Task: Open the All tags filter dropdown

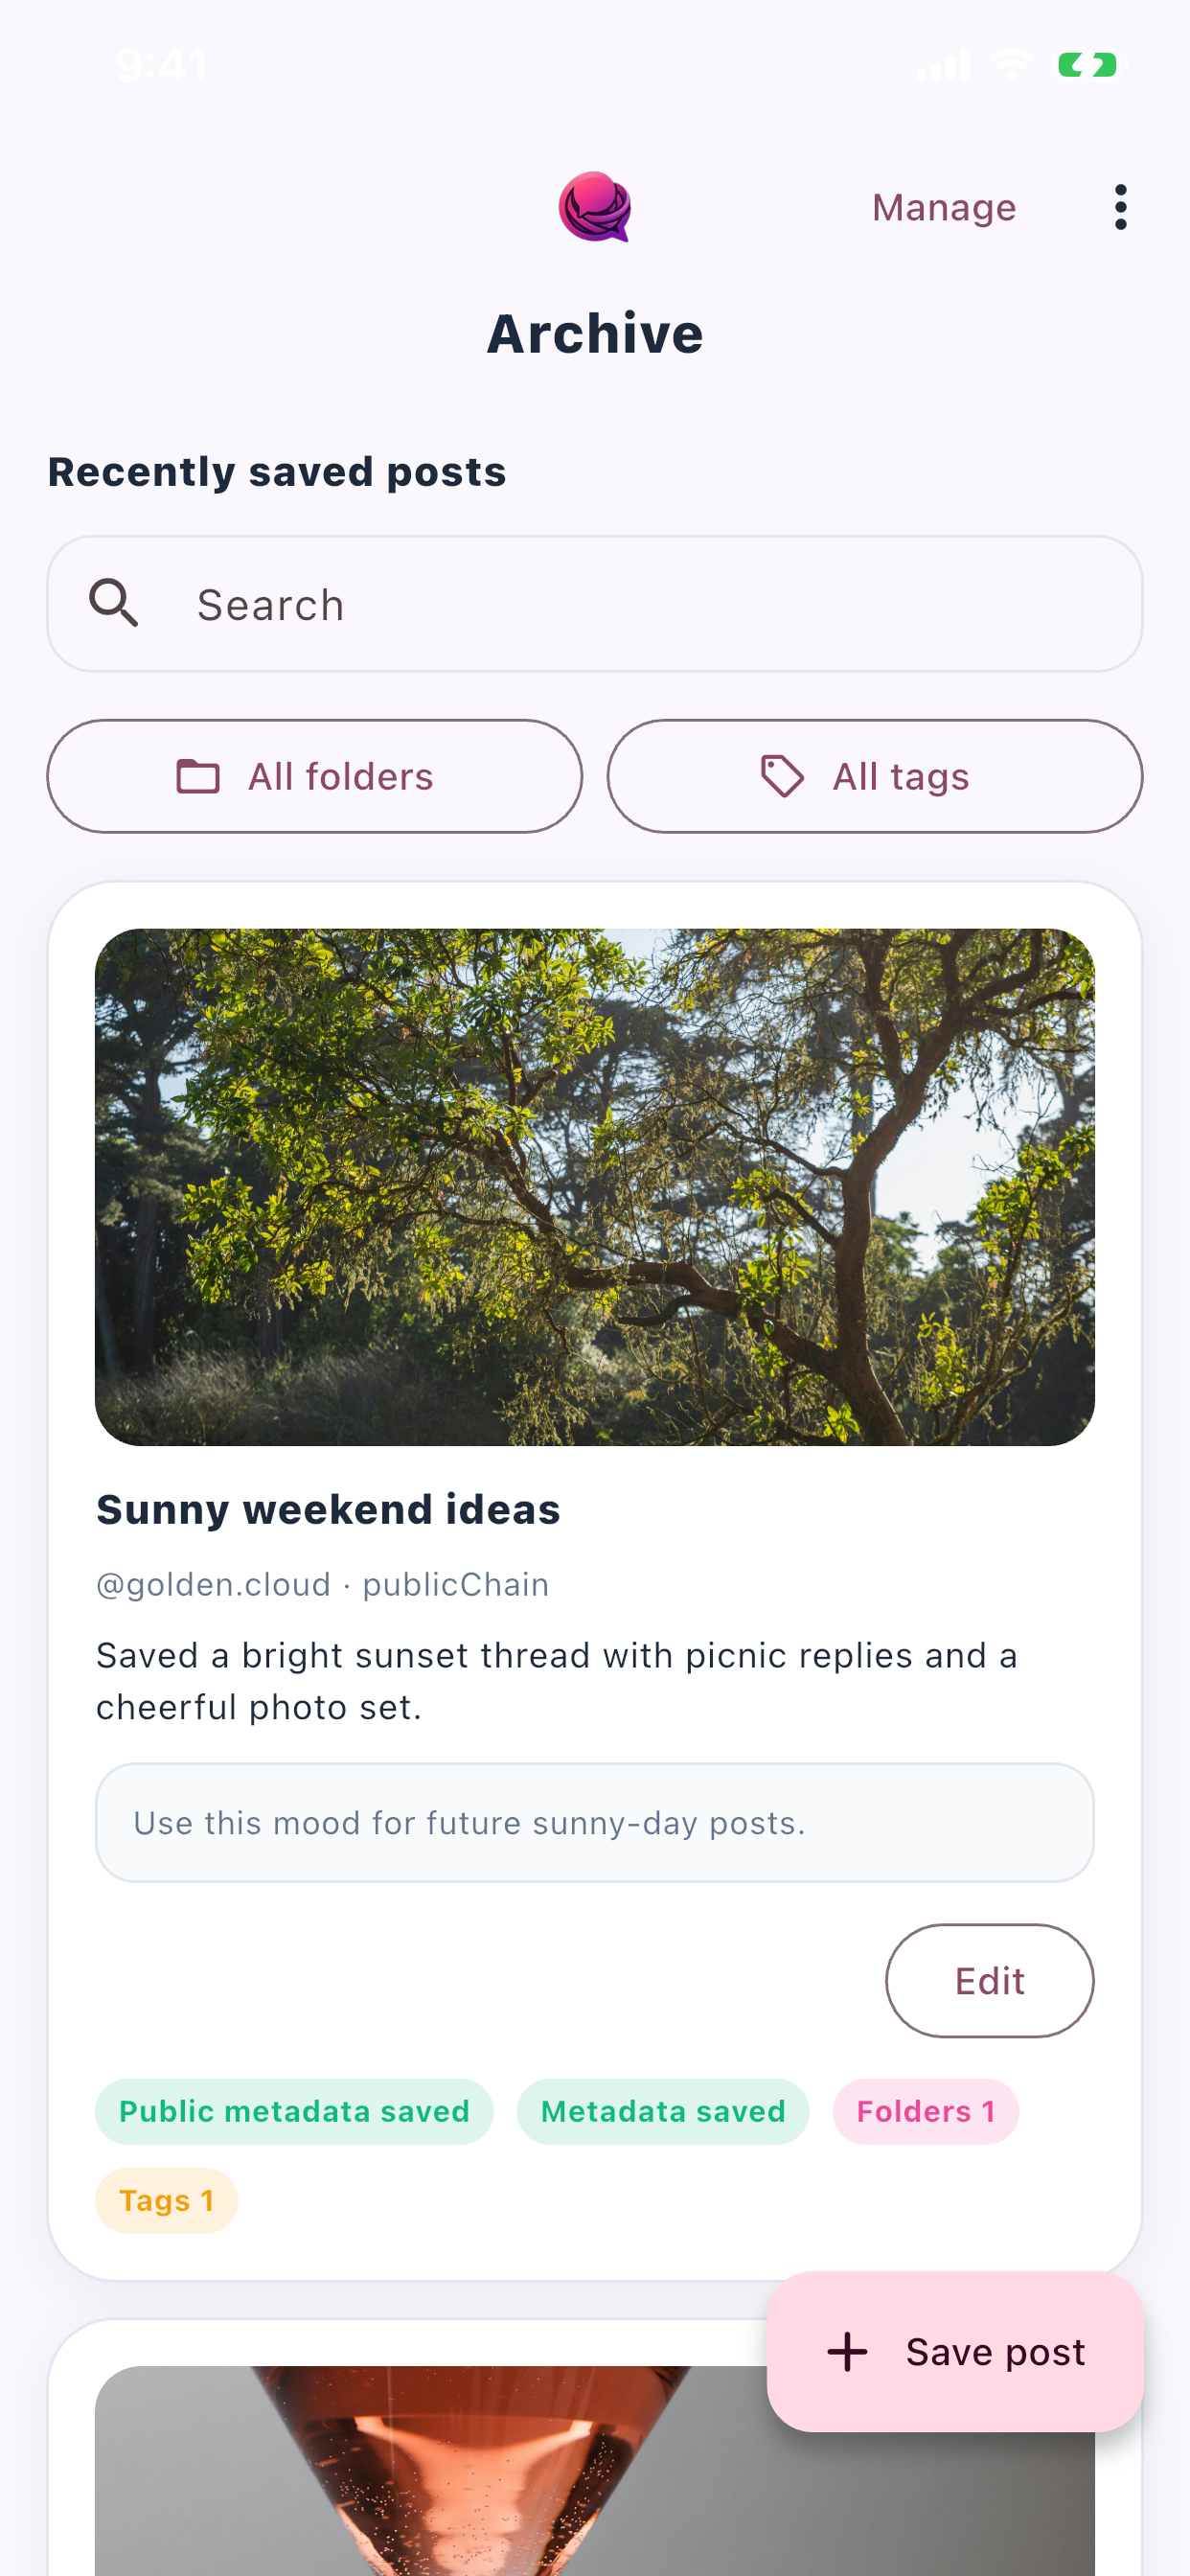Action: [x=876, y=776]
